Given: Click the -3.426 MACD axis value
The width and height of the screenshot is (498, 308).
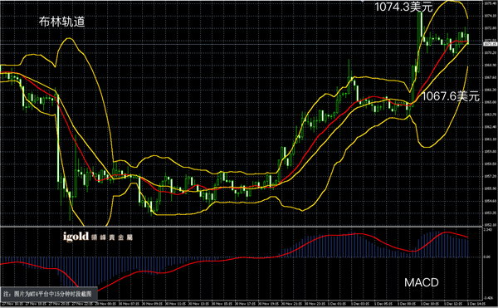Looking at the screenshot, I should 489,298.
